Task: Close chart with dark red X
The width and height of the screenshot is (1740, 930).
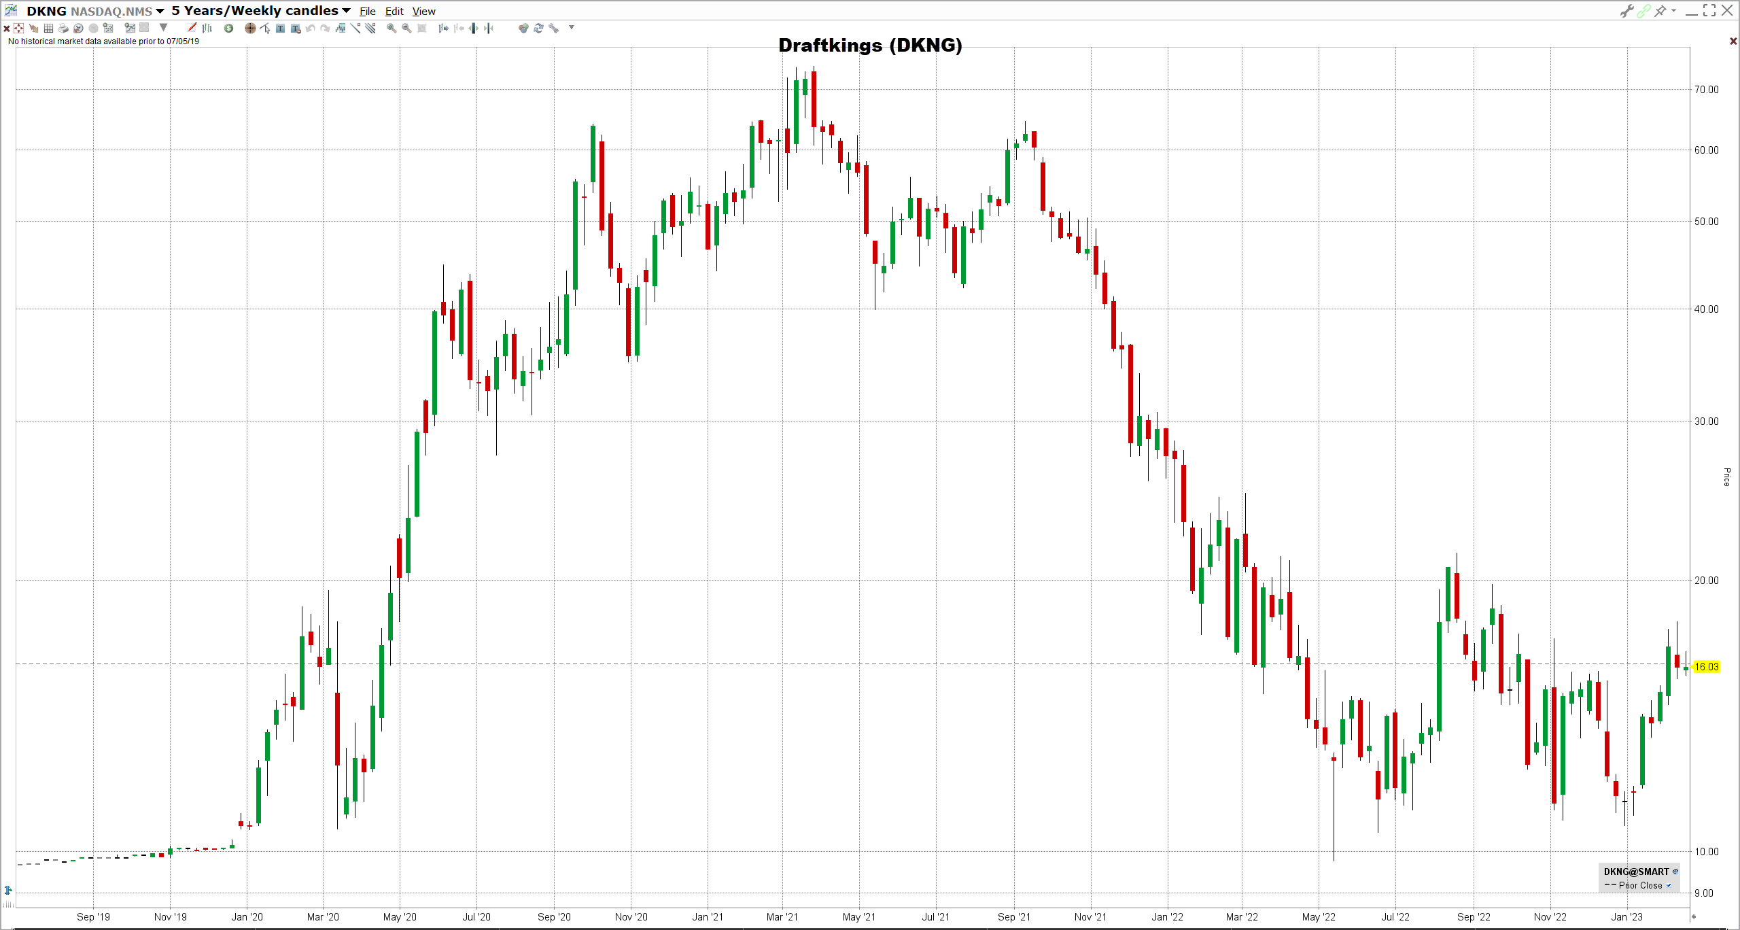Action: pyautogui.click(x=1733, y=41)
